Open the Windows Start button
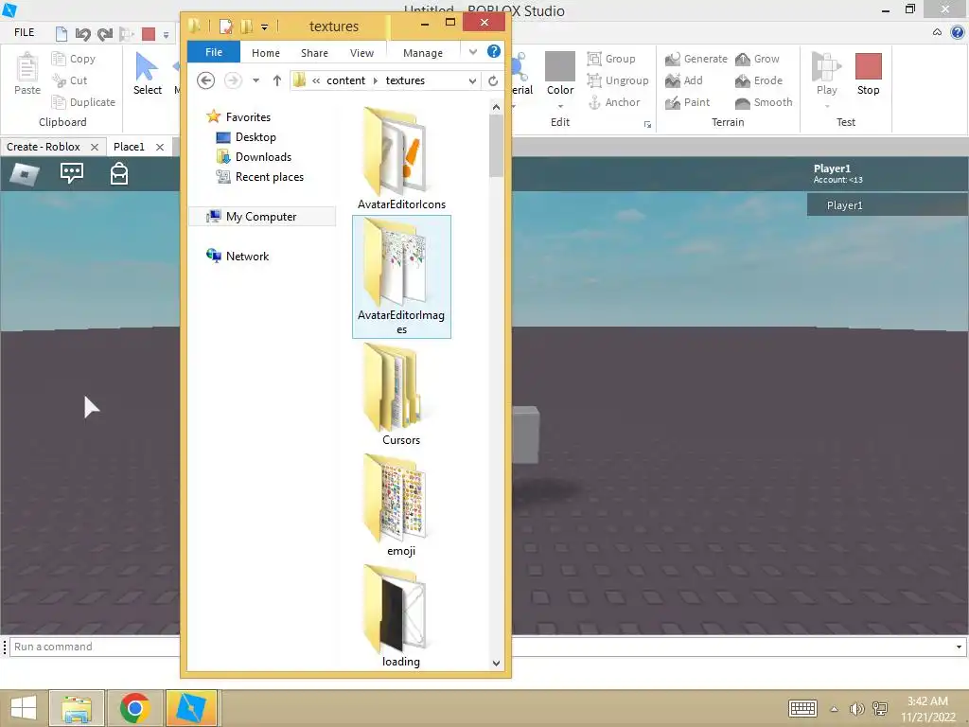Screen dimensions: 969x727 (x=23, y=708)
